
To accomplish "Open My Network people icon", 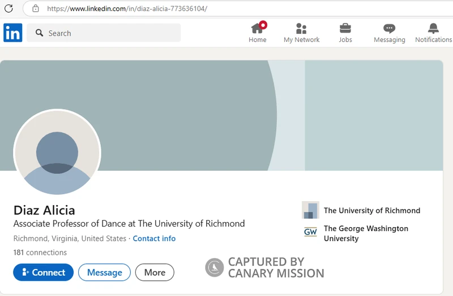I will 301,29.
